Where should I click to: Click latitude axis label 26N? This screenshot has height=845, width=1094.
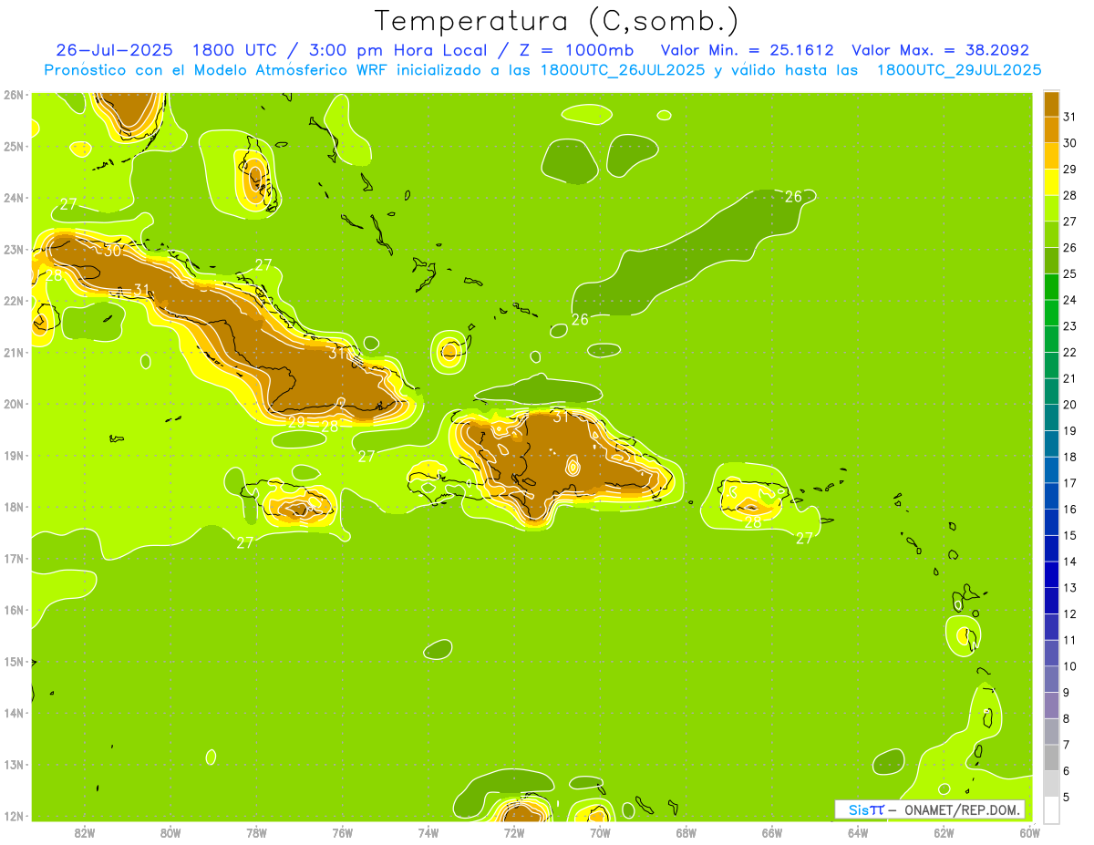click(14, 94)
